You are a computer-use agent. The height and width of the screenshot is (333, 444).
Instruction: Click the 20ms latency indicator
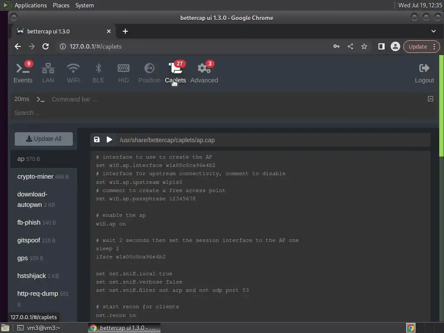22,99
